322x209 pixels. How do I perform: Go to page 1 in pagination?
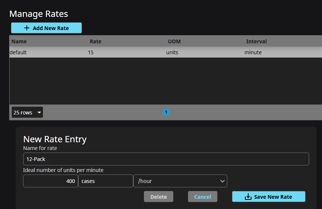pos(166,112)
